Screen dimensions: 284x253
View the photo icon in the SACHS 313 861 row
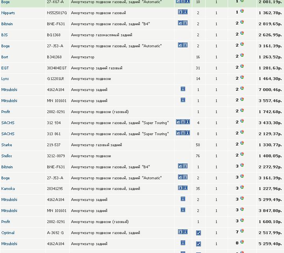point(178,133)
